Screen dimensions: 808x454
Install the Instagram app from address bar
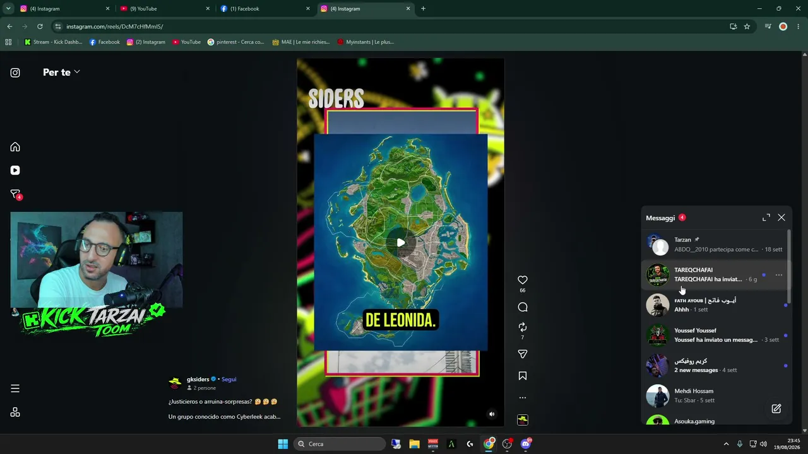(733, 26)
